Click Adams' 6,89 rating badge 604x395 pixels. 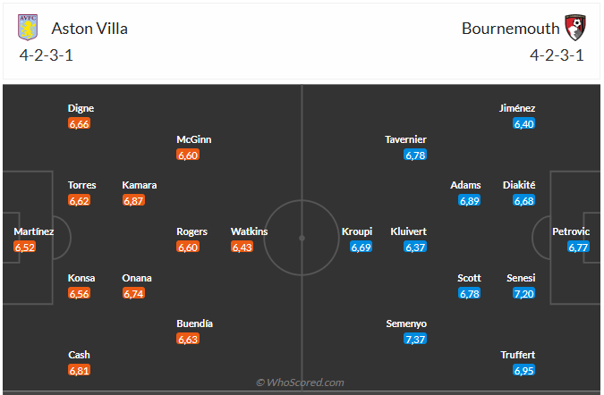[x=470, y=201]
